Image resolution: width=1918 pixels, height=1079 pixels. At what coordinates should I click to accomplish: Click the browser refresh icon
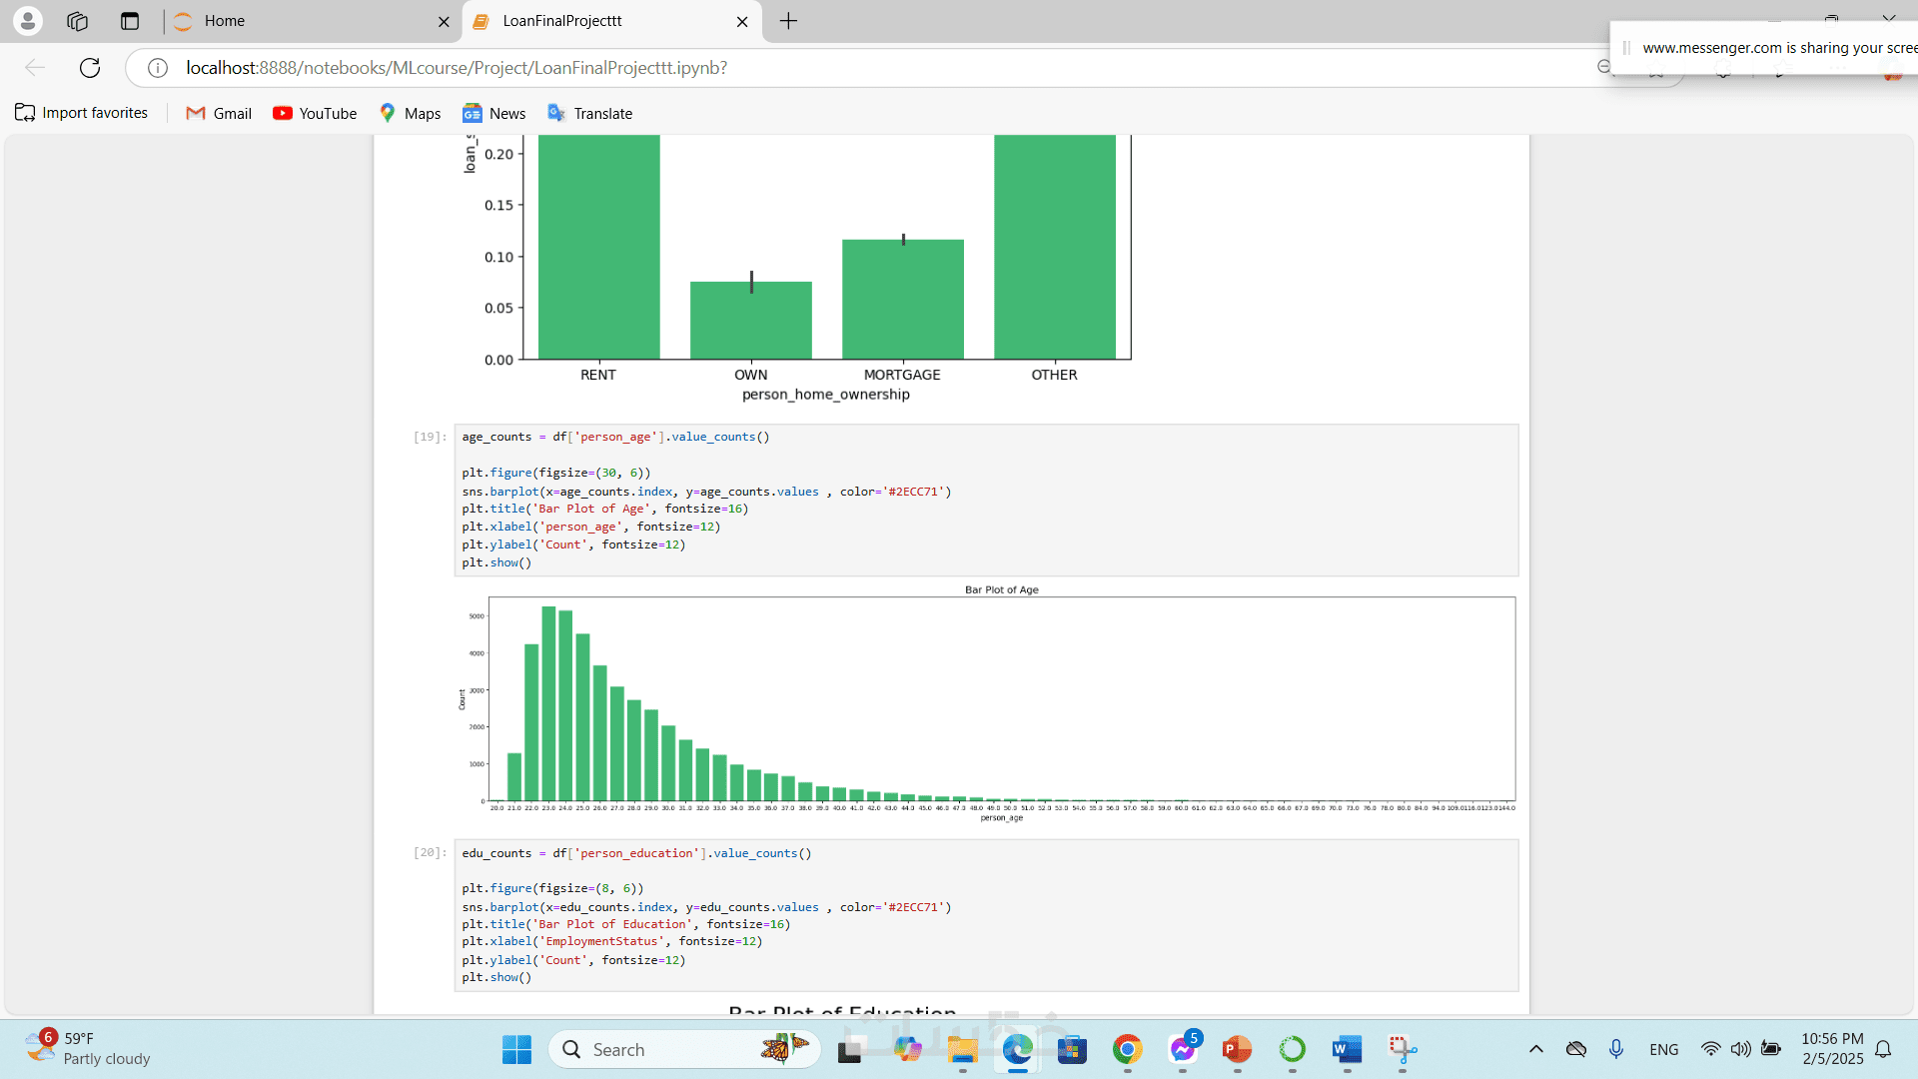coord(90,68)
